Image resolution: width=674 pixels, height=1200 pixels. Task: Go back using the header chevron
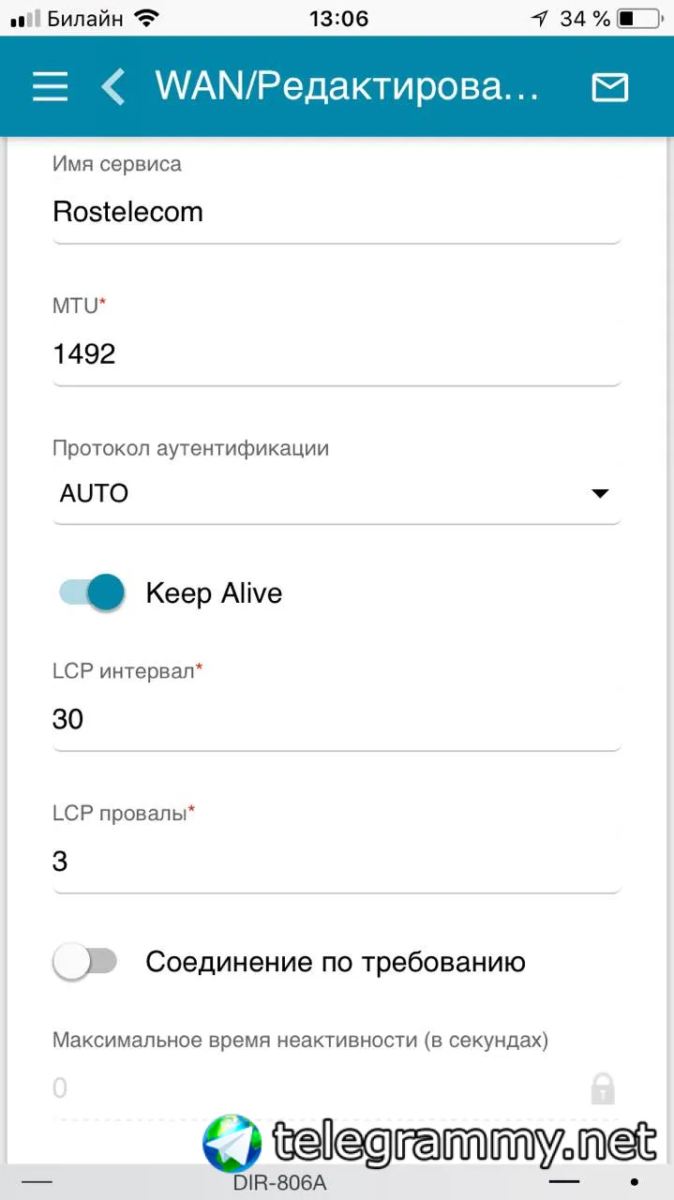click(x=113, y=87)
